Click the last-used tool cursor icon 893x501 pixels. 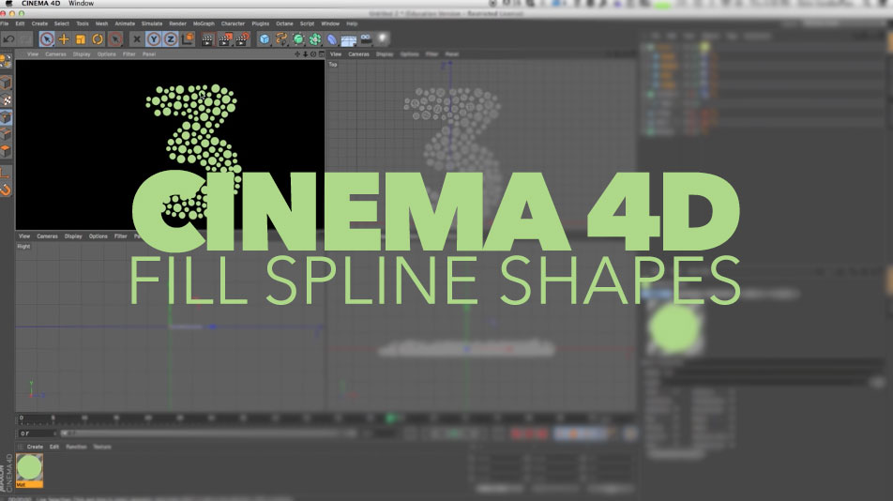[115, 39]
